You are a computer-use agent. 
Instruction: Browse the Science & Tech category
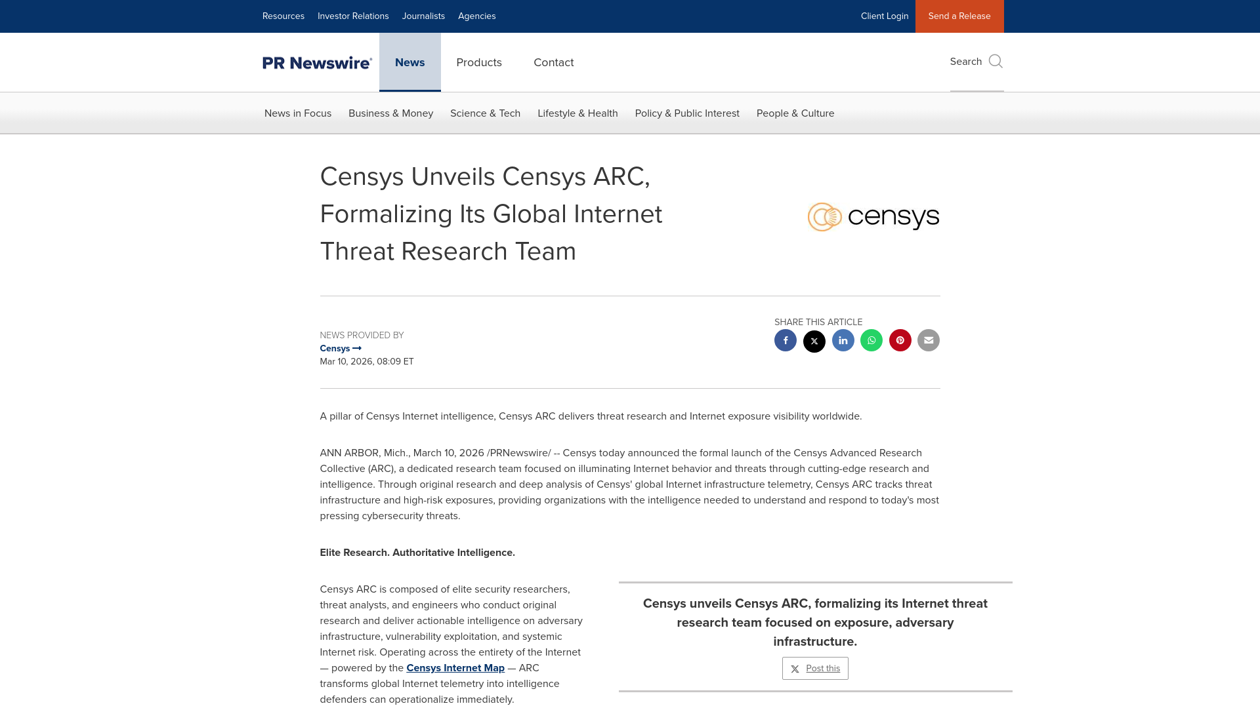485,113
